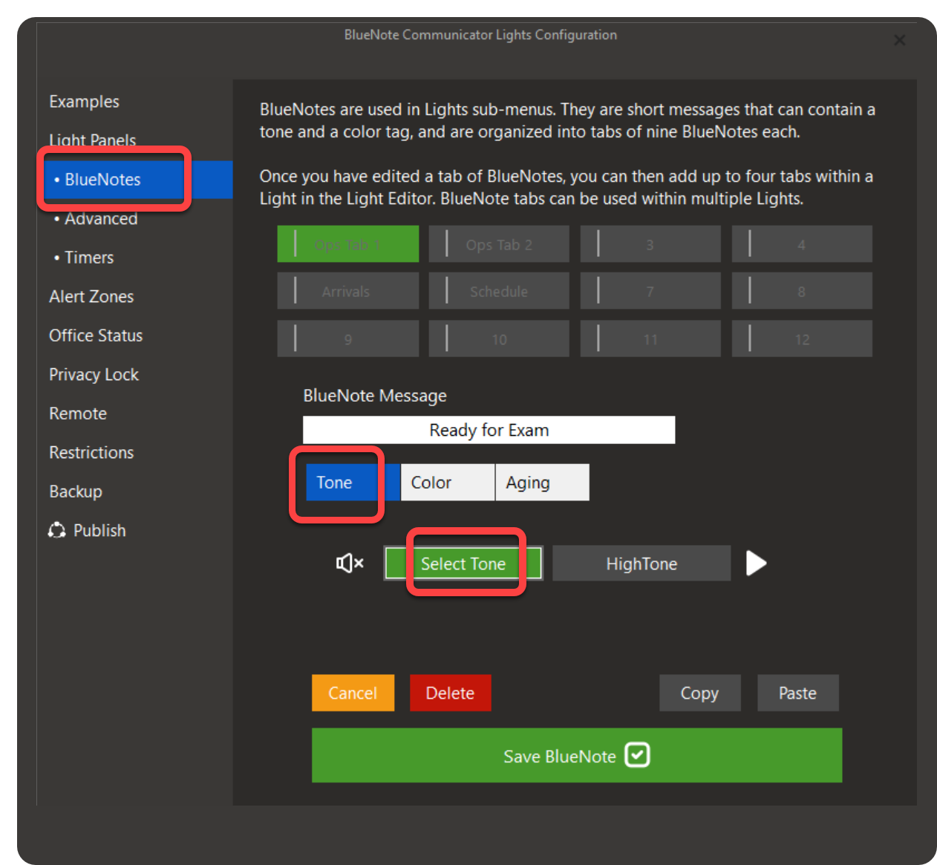937x865 pixels.
Task: Open the Examples section
Action: pos(84,102)
